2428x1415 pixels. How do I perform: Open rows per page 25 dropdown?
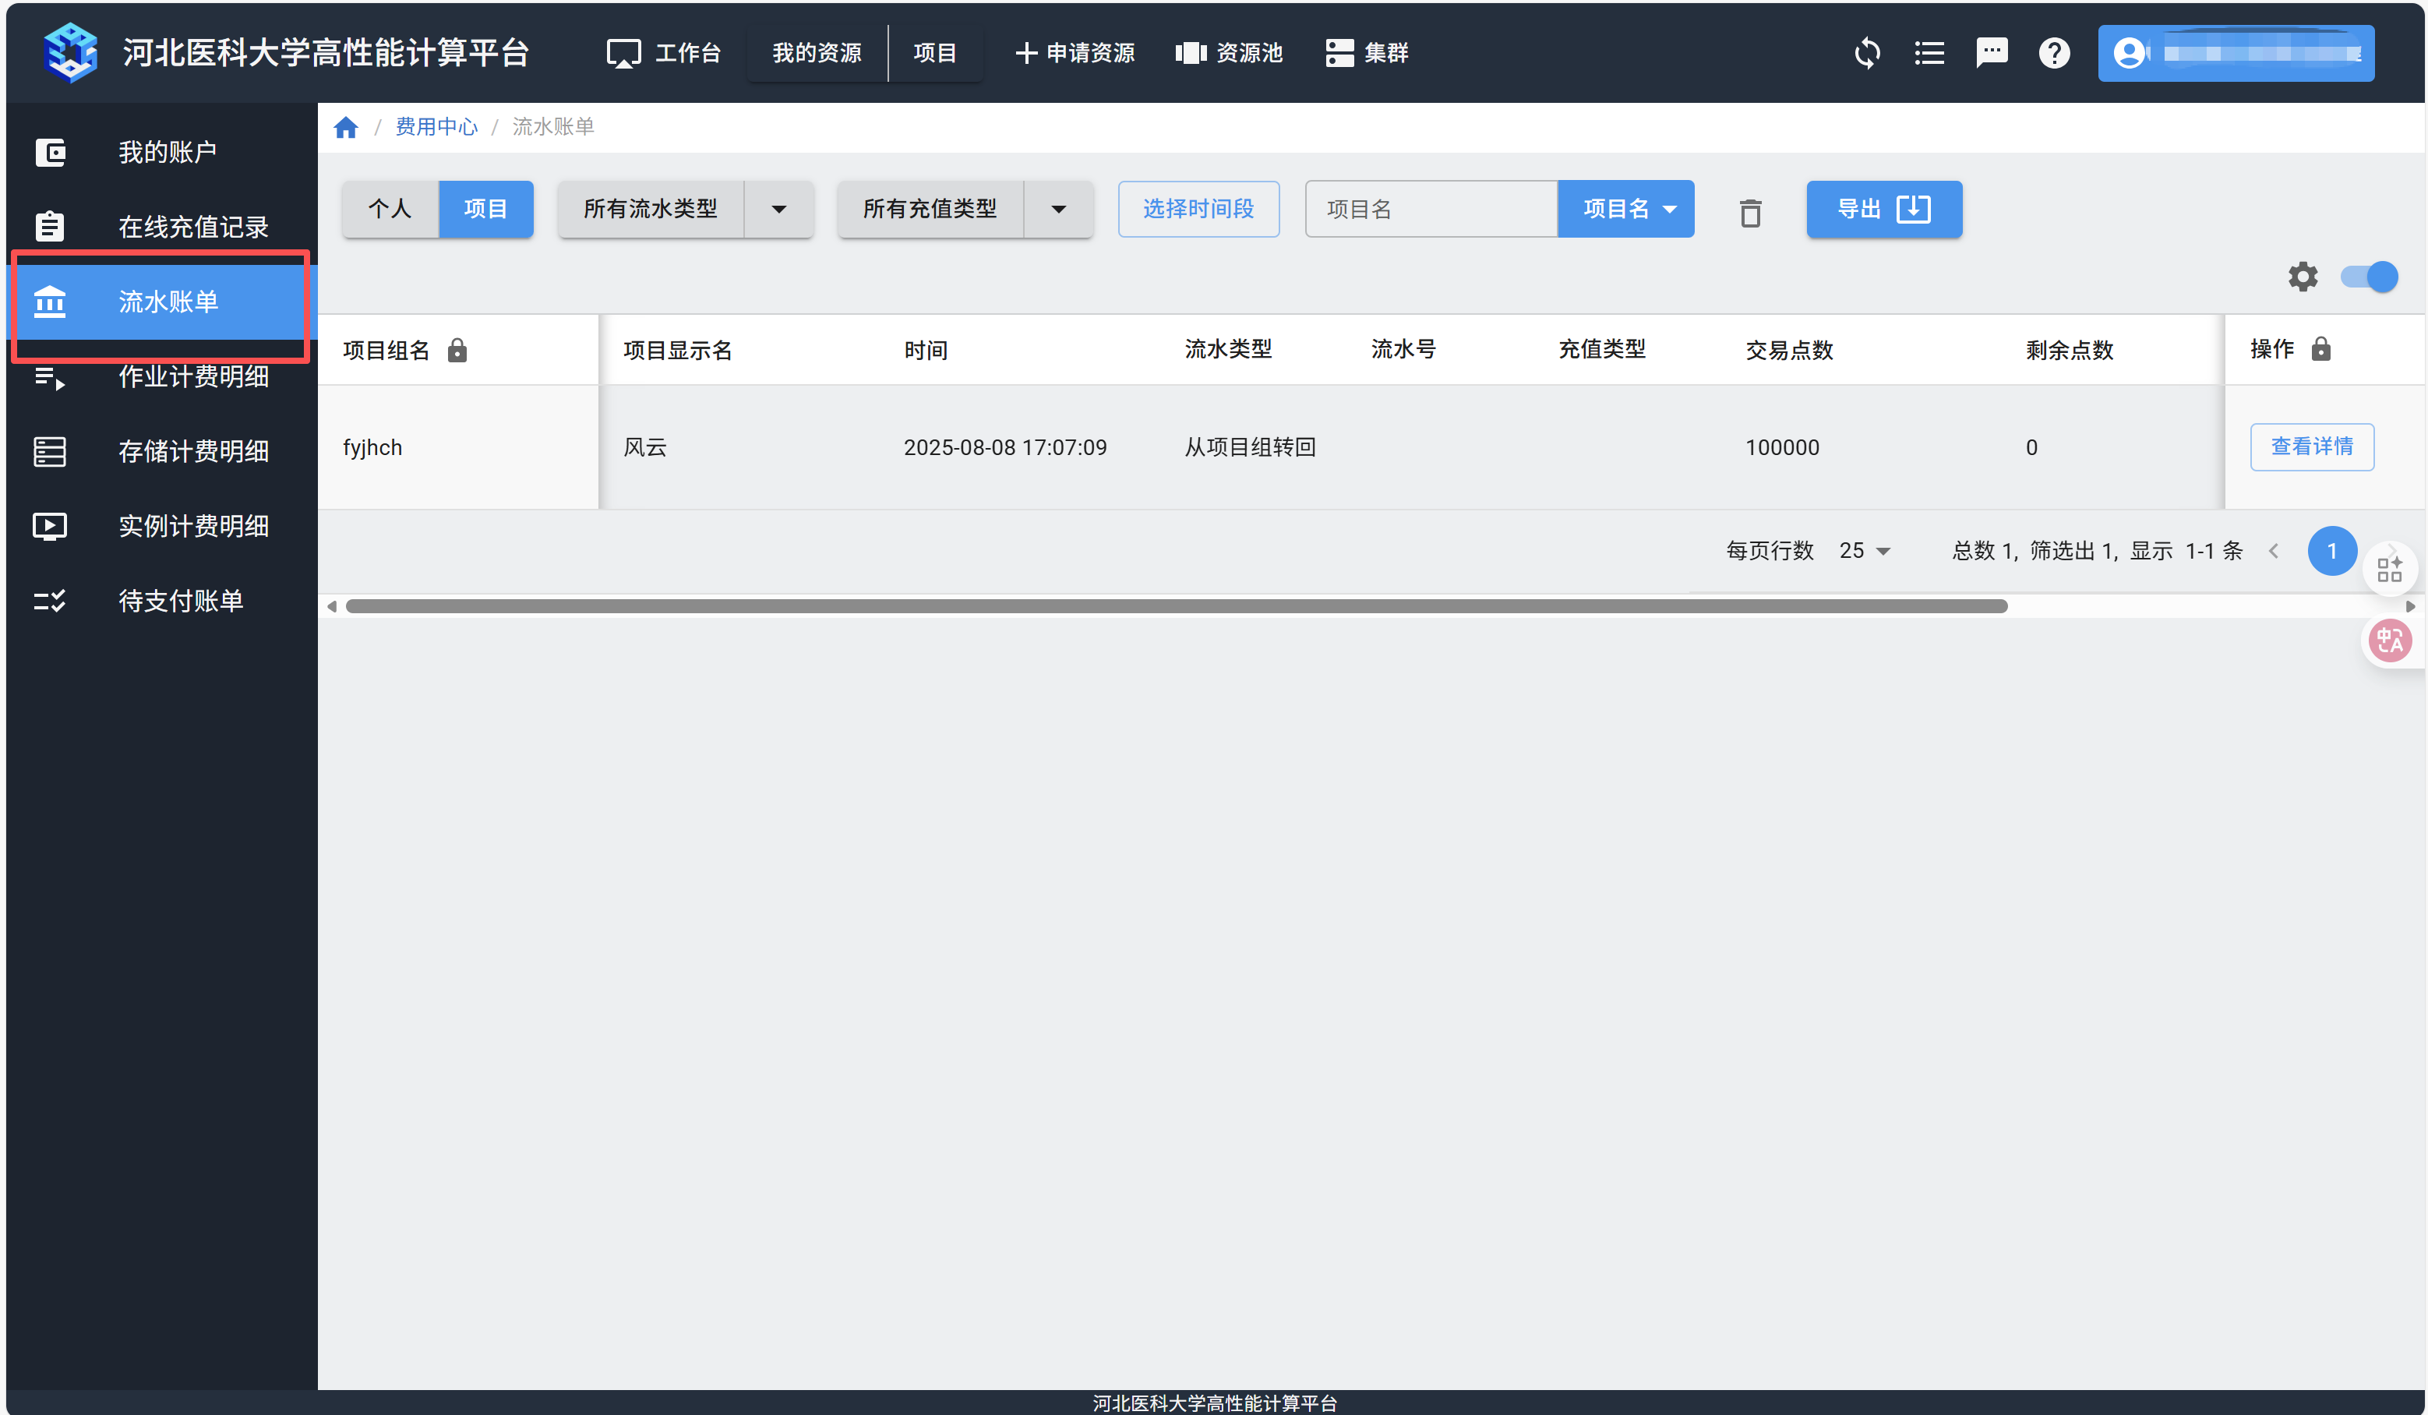click(1865, 551)
